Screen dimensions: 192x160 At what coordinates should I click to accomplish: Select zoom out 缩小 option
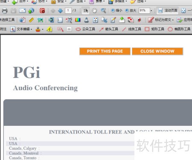(x=117, y=11)
